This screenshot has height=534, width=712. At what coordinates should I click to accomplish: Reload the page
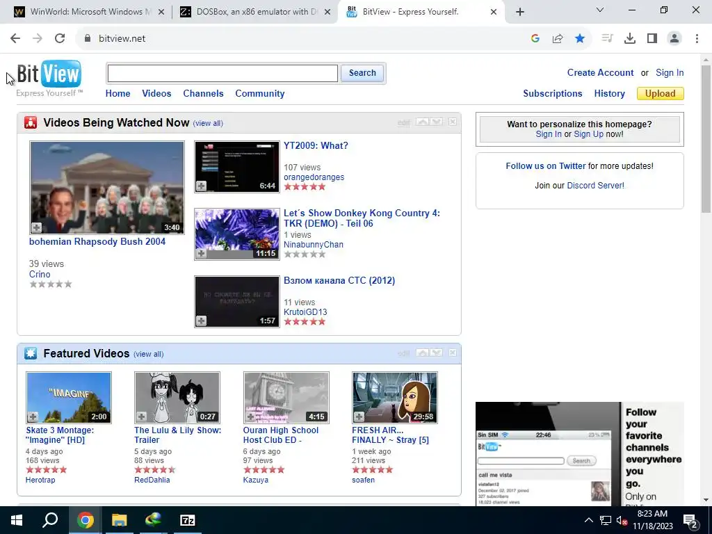60,39
